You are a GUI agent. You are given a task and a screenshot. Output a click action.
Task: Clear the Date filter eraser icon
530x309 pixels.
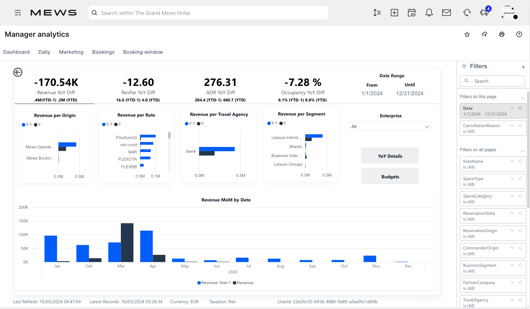click(x=520, y=108)
